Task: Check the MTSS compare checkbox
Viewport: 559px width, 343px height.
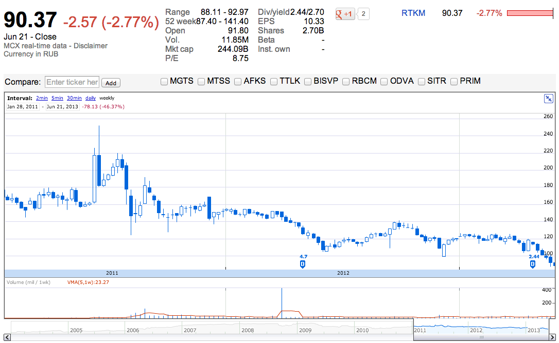Action: coord(201,82)
